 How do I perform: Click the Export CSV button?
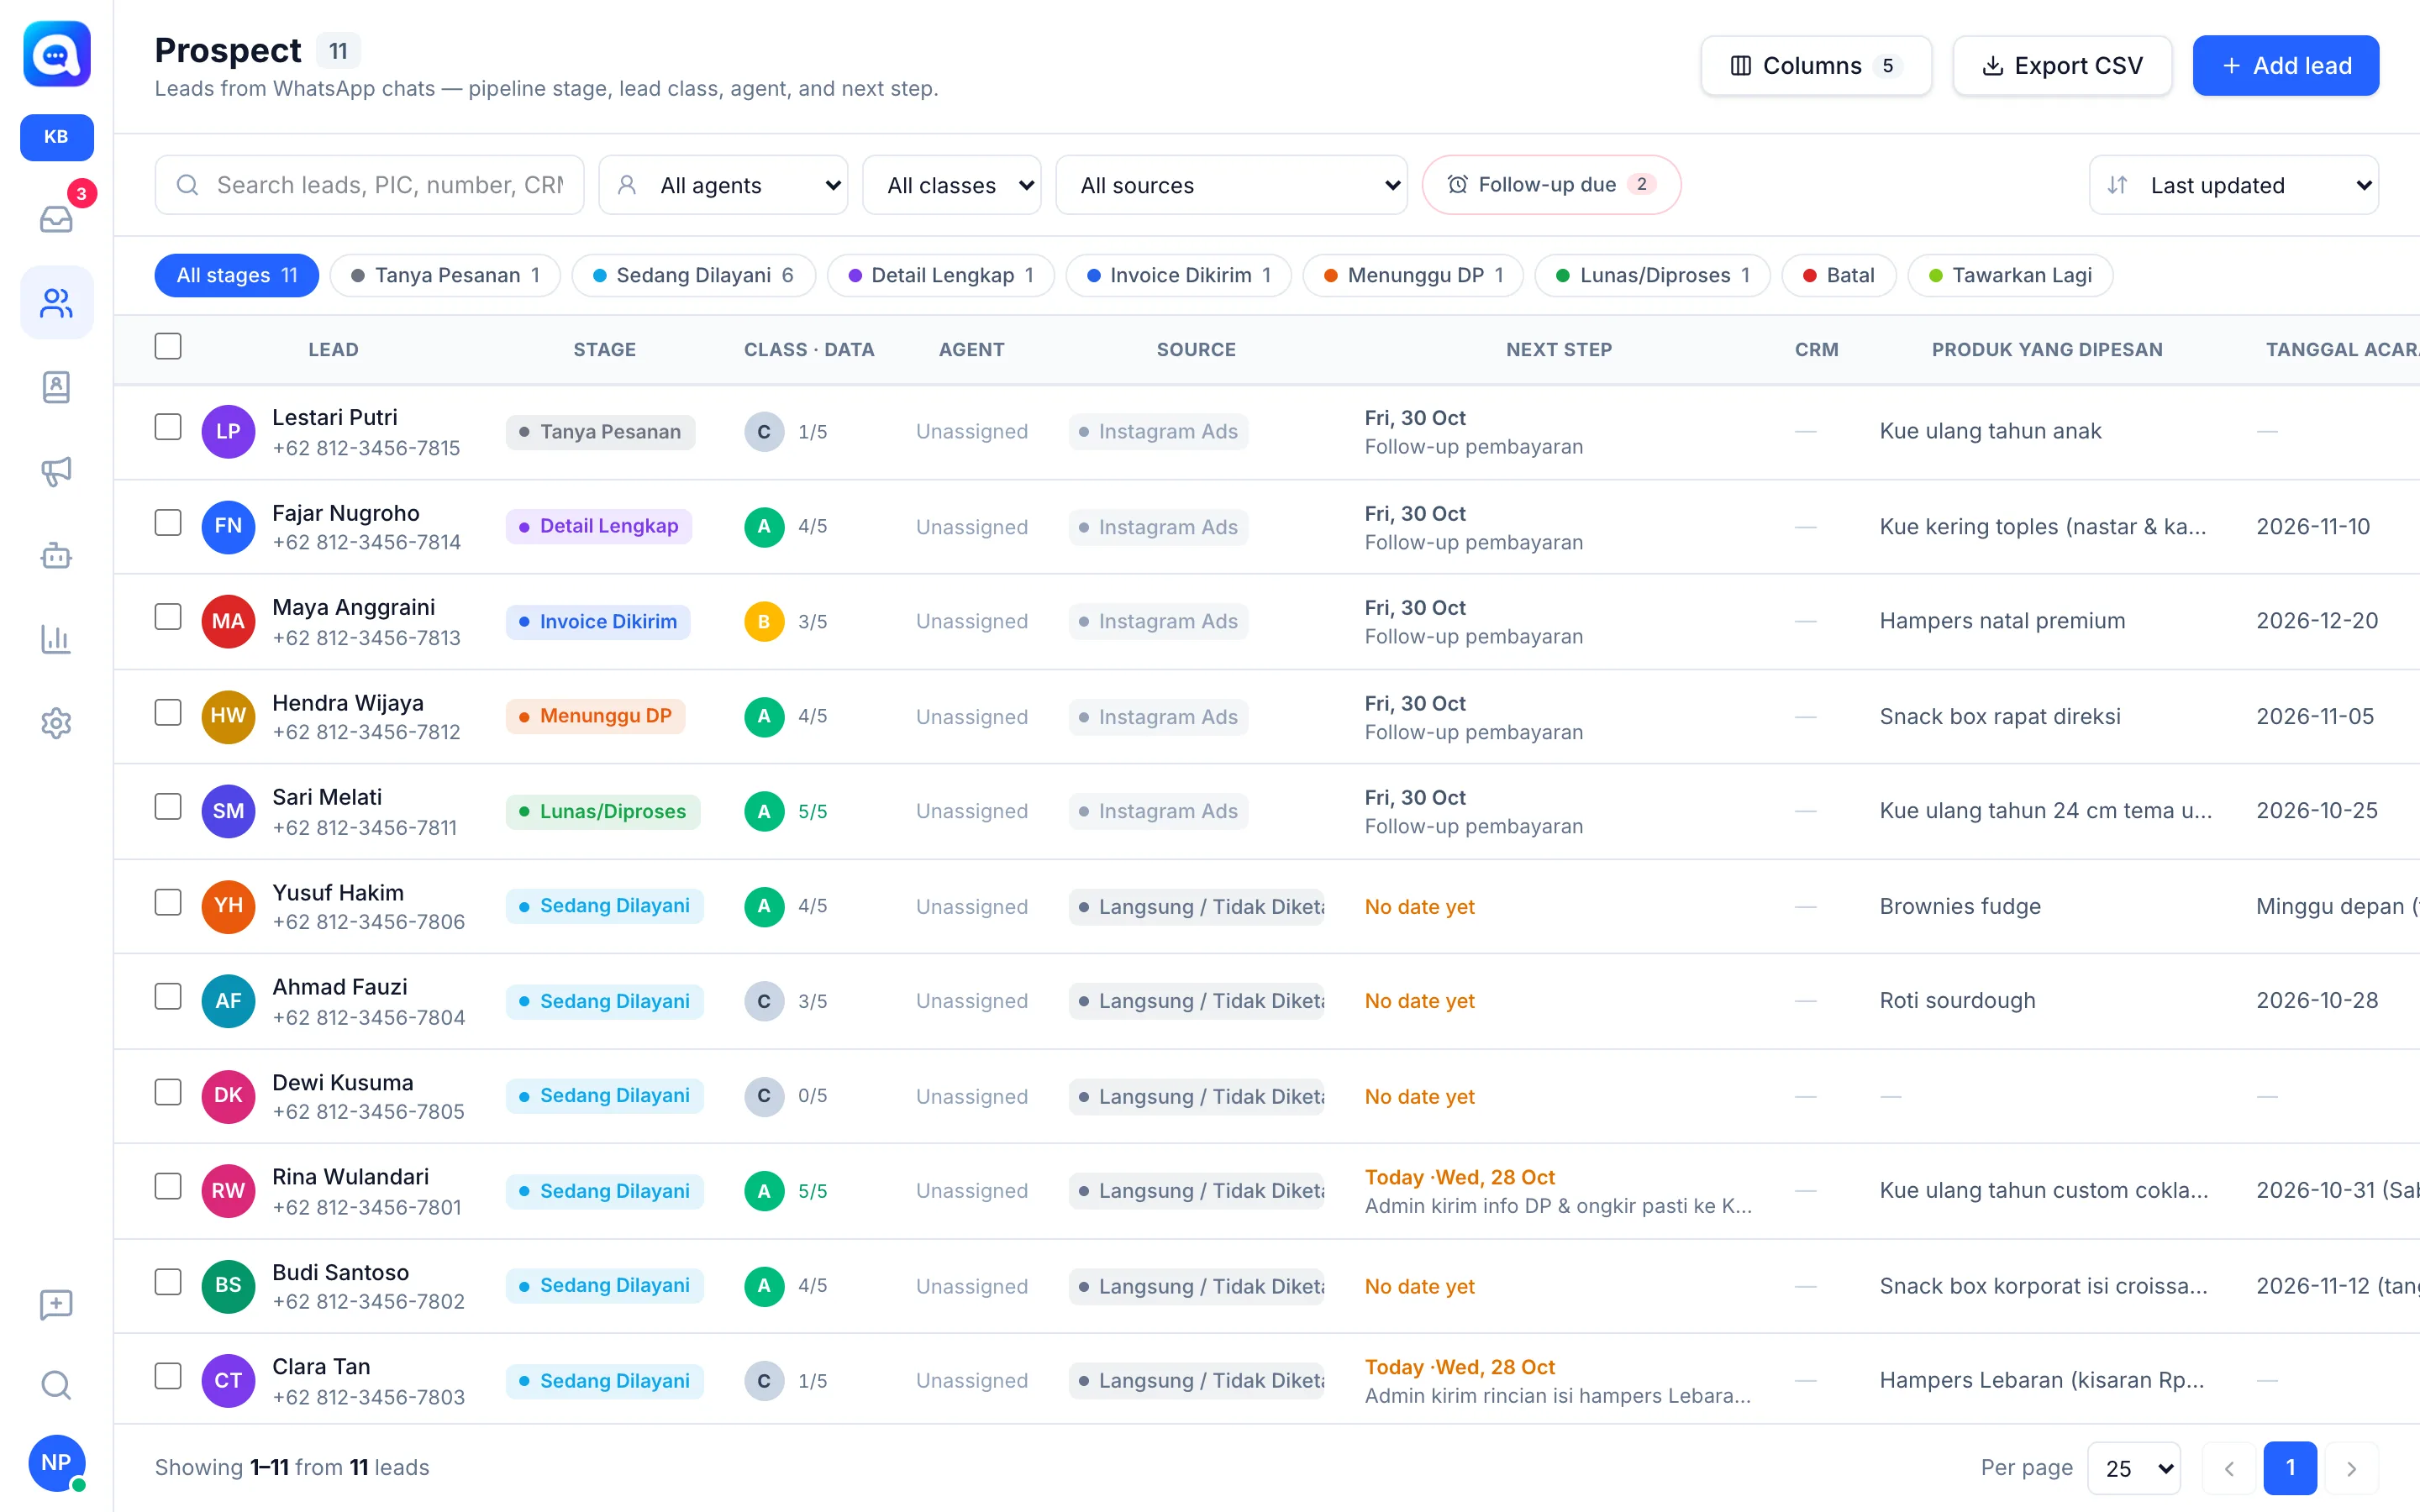2062,66
